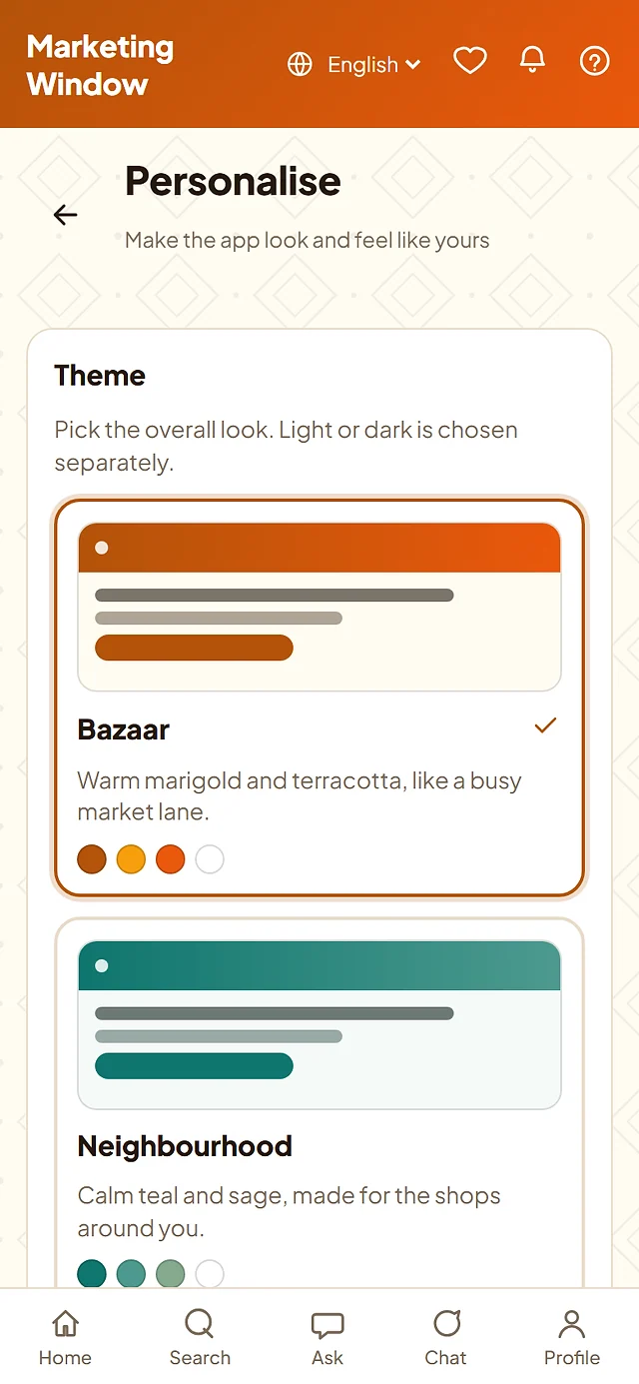The image size is (639, 1384).
Task: Tap the Search magnifier icon
Action: (200, 1324)
